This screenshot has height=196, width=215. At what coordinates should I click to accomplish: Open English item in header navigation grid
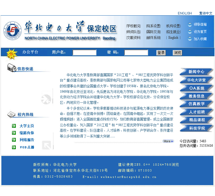[173, 38]
